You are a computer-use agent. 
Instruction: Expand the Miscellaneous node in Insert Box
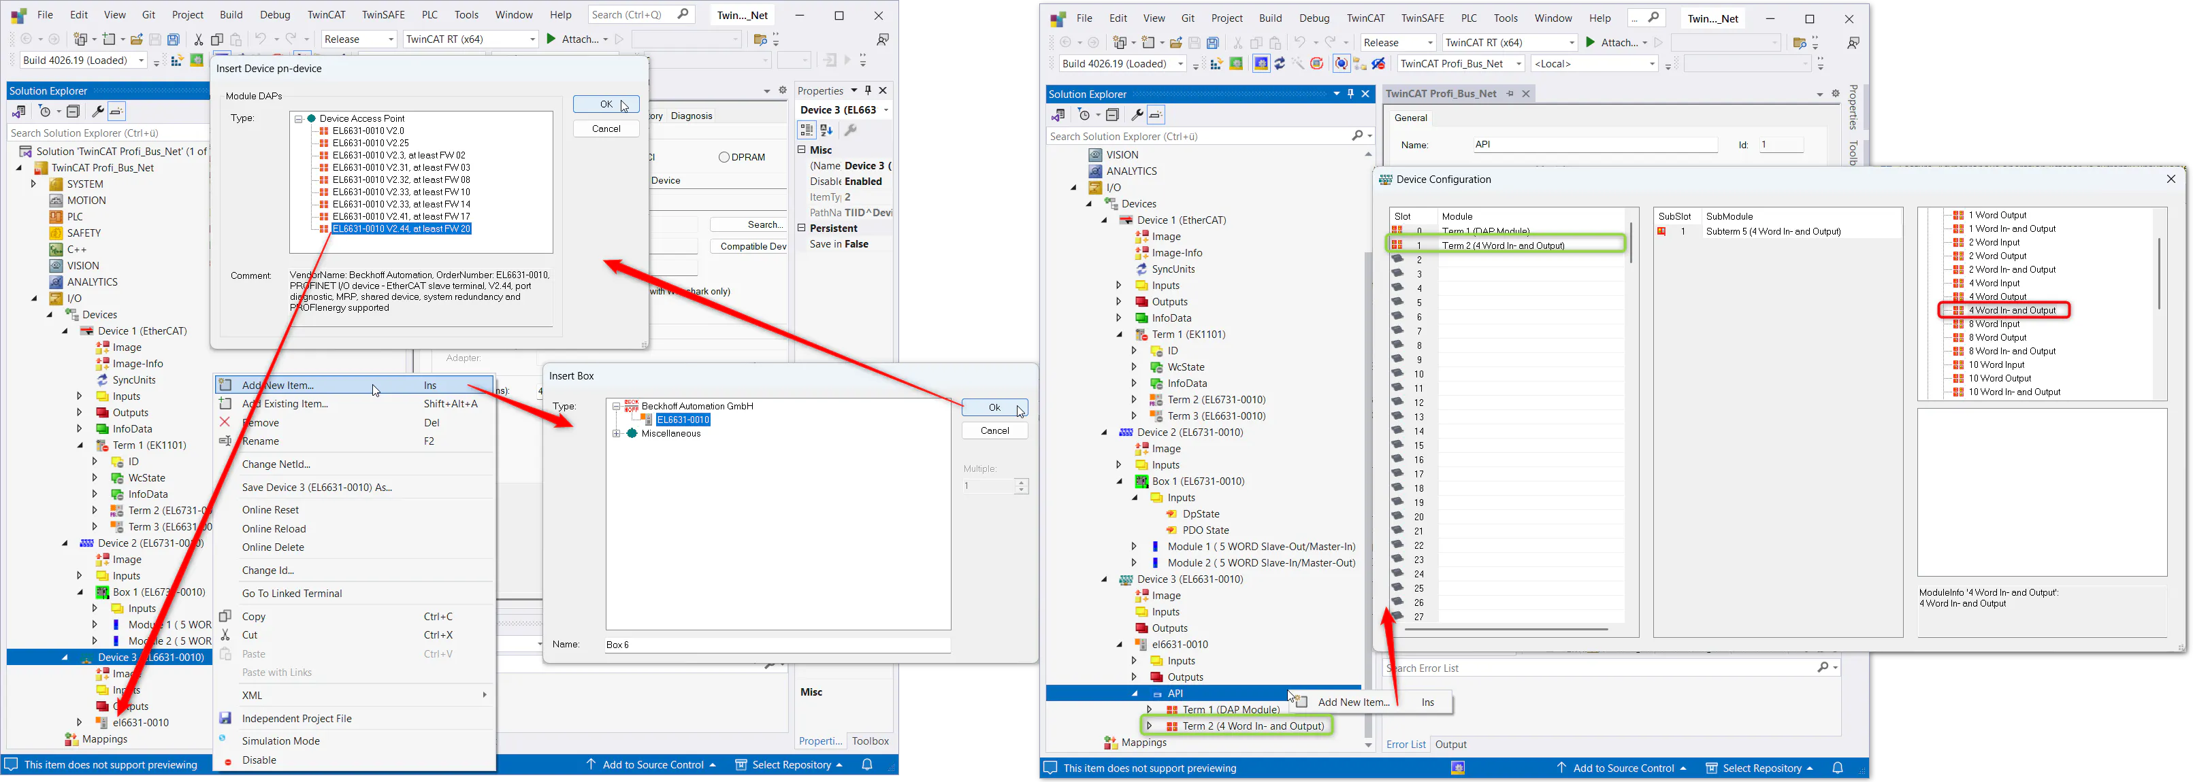(x=617, y=434)
